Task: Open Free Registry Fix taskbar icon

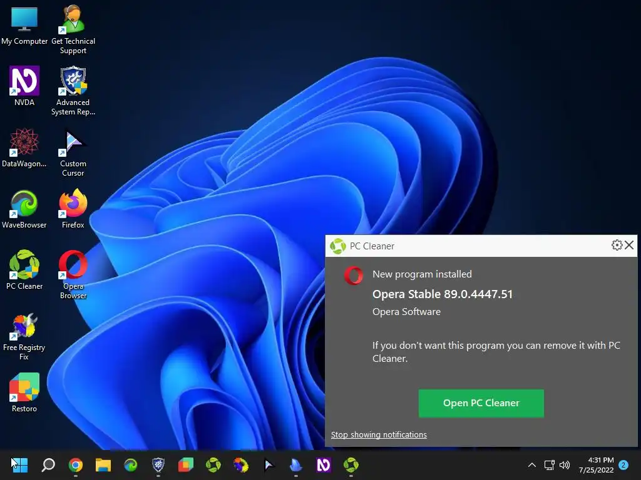Action: point(241,465)
